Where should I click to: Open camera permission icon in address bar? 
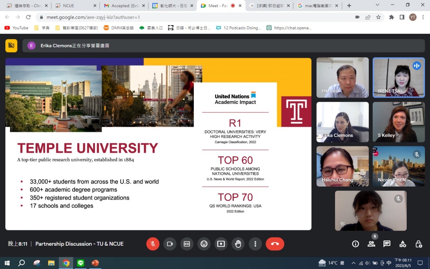point(357,17)
